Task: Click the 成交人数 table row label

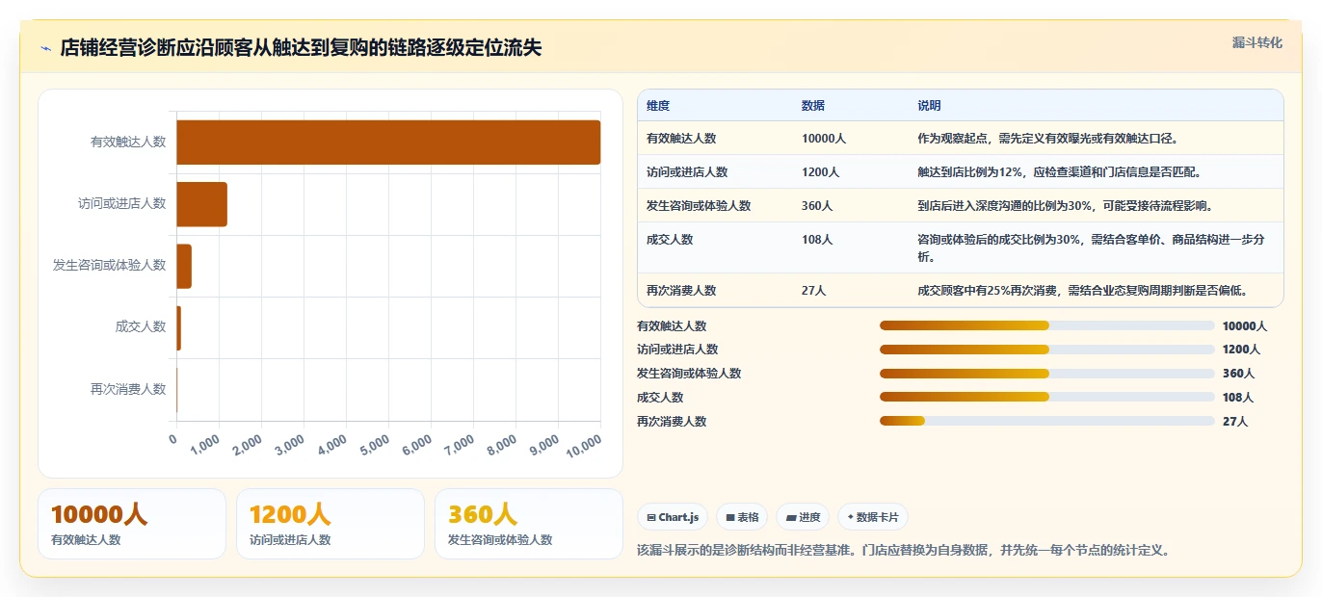Action: pos(670,240)
